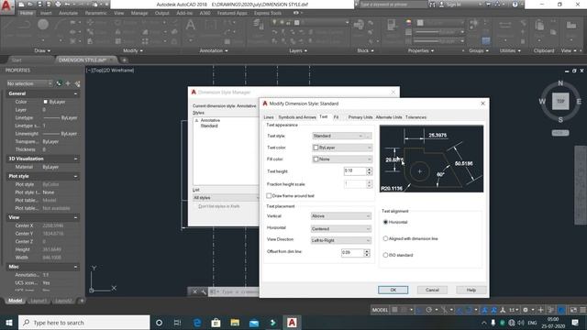Switch to the Lines tab
Screen dimensions: 587x330
pos(269,117)
